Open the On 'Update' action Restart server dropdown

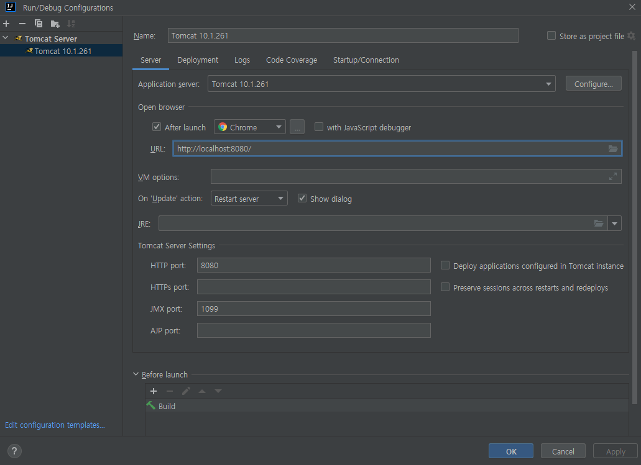(249, 199)
